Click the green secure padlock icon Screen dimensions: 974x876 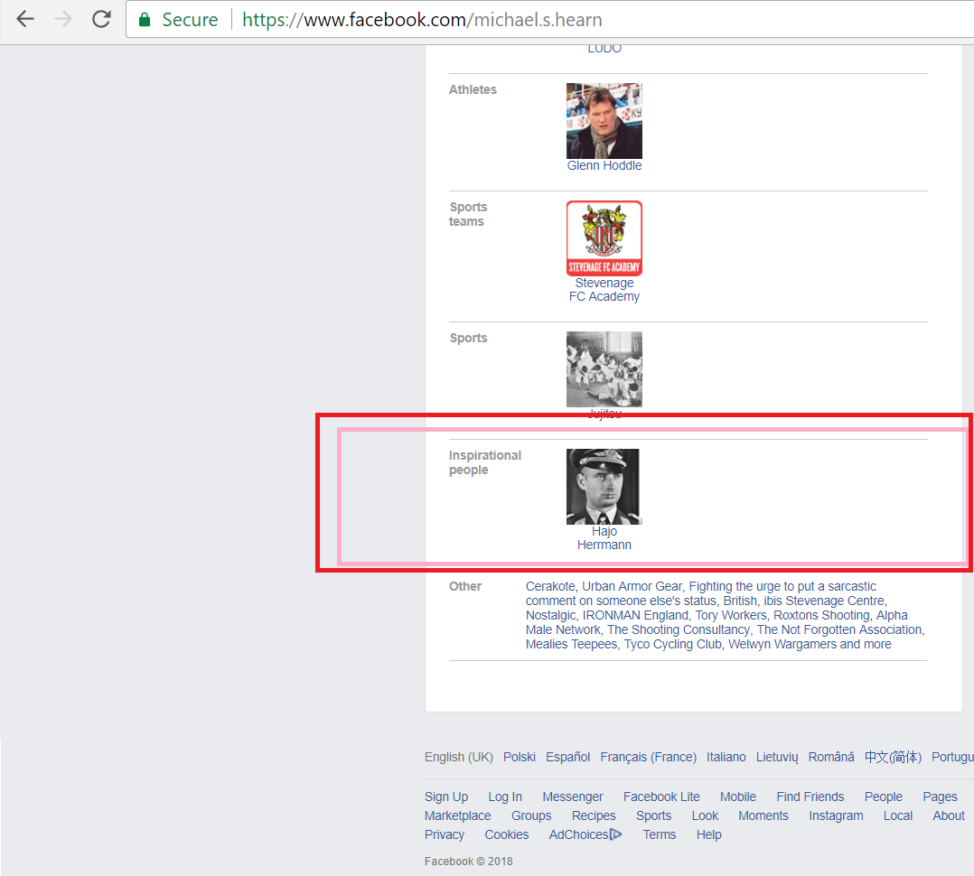pos(145,19)
